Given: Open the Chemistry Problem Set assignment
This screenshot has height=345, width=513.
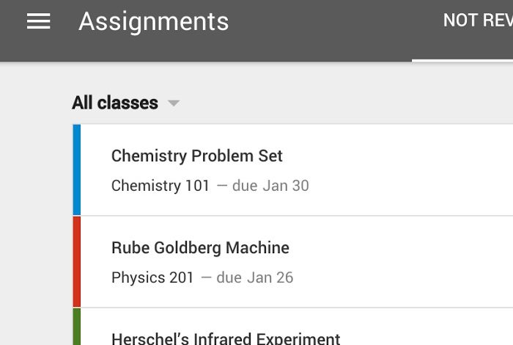Looking at the screenshot, I should (196, 156).
